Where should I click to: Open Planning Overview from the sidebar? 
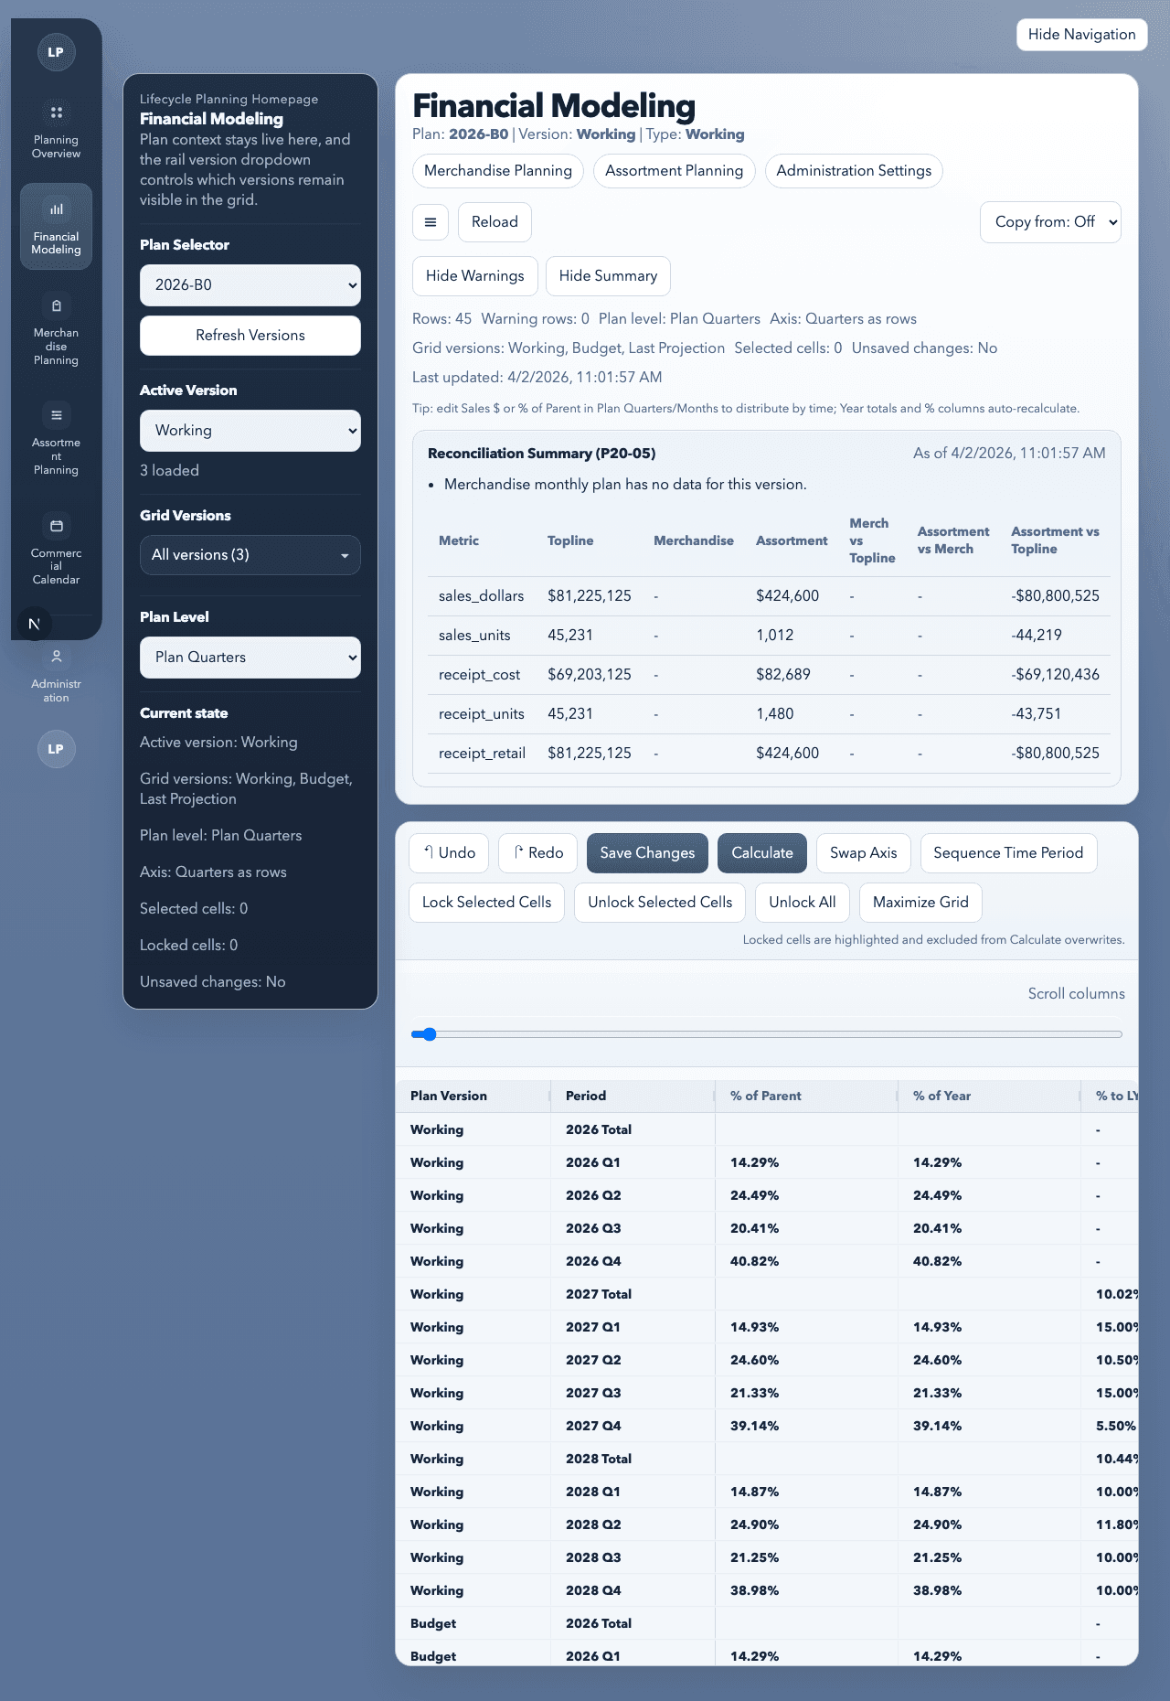click(x=56, y=130)
